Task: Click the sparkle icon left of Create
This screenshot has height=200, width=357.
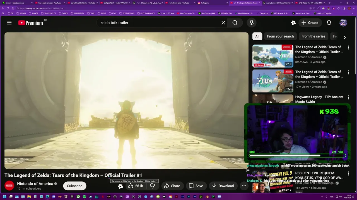Action: (293, 23)
